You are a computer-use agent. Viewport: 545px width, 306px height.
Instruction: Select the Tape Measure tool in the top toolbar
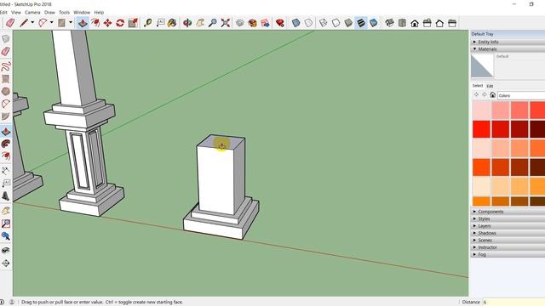coord(147,23)
